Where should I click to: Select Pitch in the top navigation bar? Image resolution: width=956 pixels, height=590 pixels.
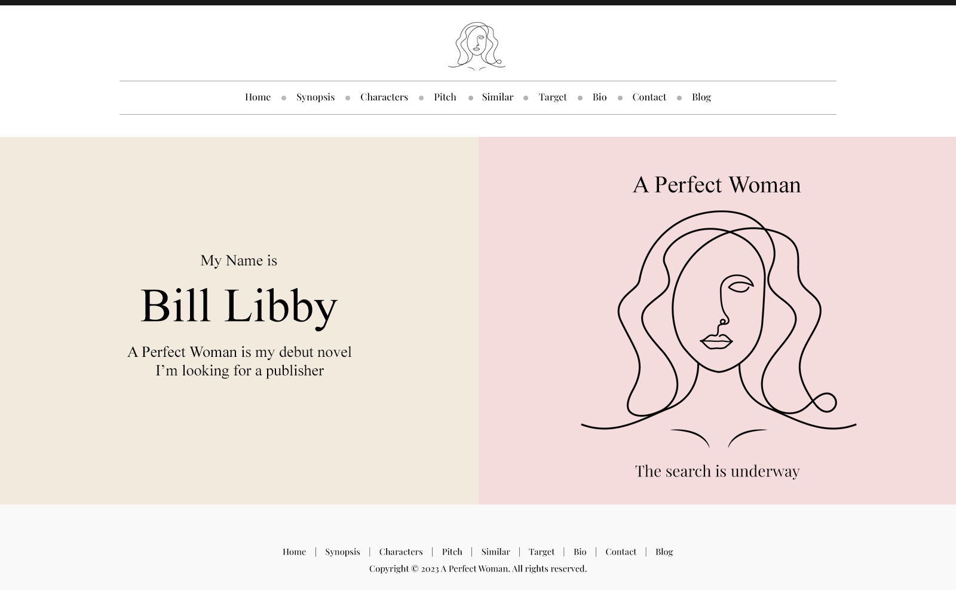[x=445, y=97]
